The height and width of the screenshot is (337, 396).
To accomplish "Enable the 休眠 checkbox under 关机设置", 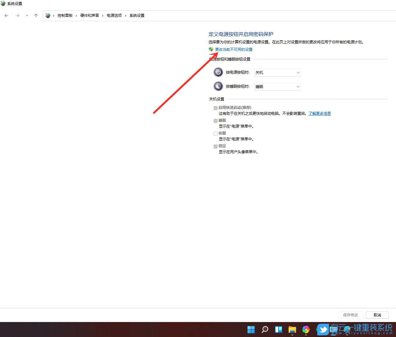I will click(215, 134).
